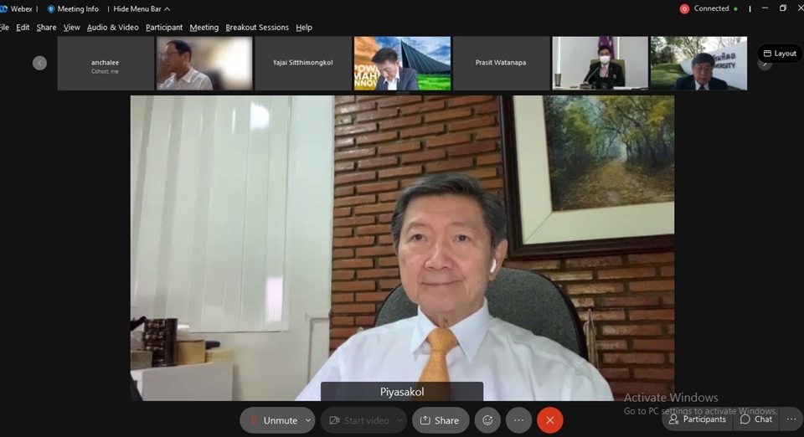Screen dimensions: 804x437
Task: Click the Meeting Info shield icon
Action: tap(51, 9)
